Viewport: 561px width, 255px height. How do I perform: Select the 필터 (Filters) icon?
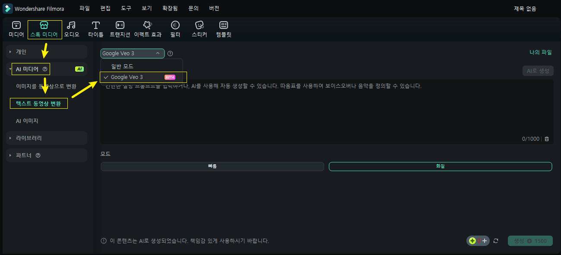tap(175, 25)
